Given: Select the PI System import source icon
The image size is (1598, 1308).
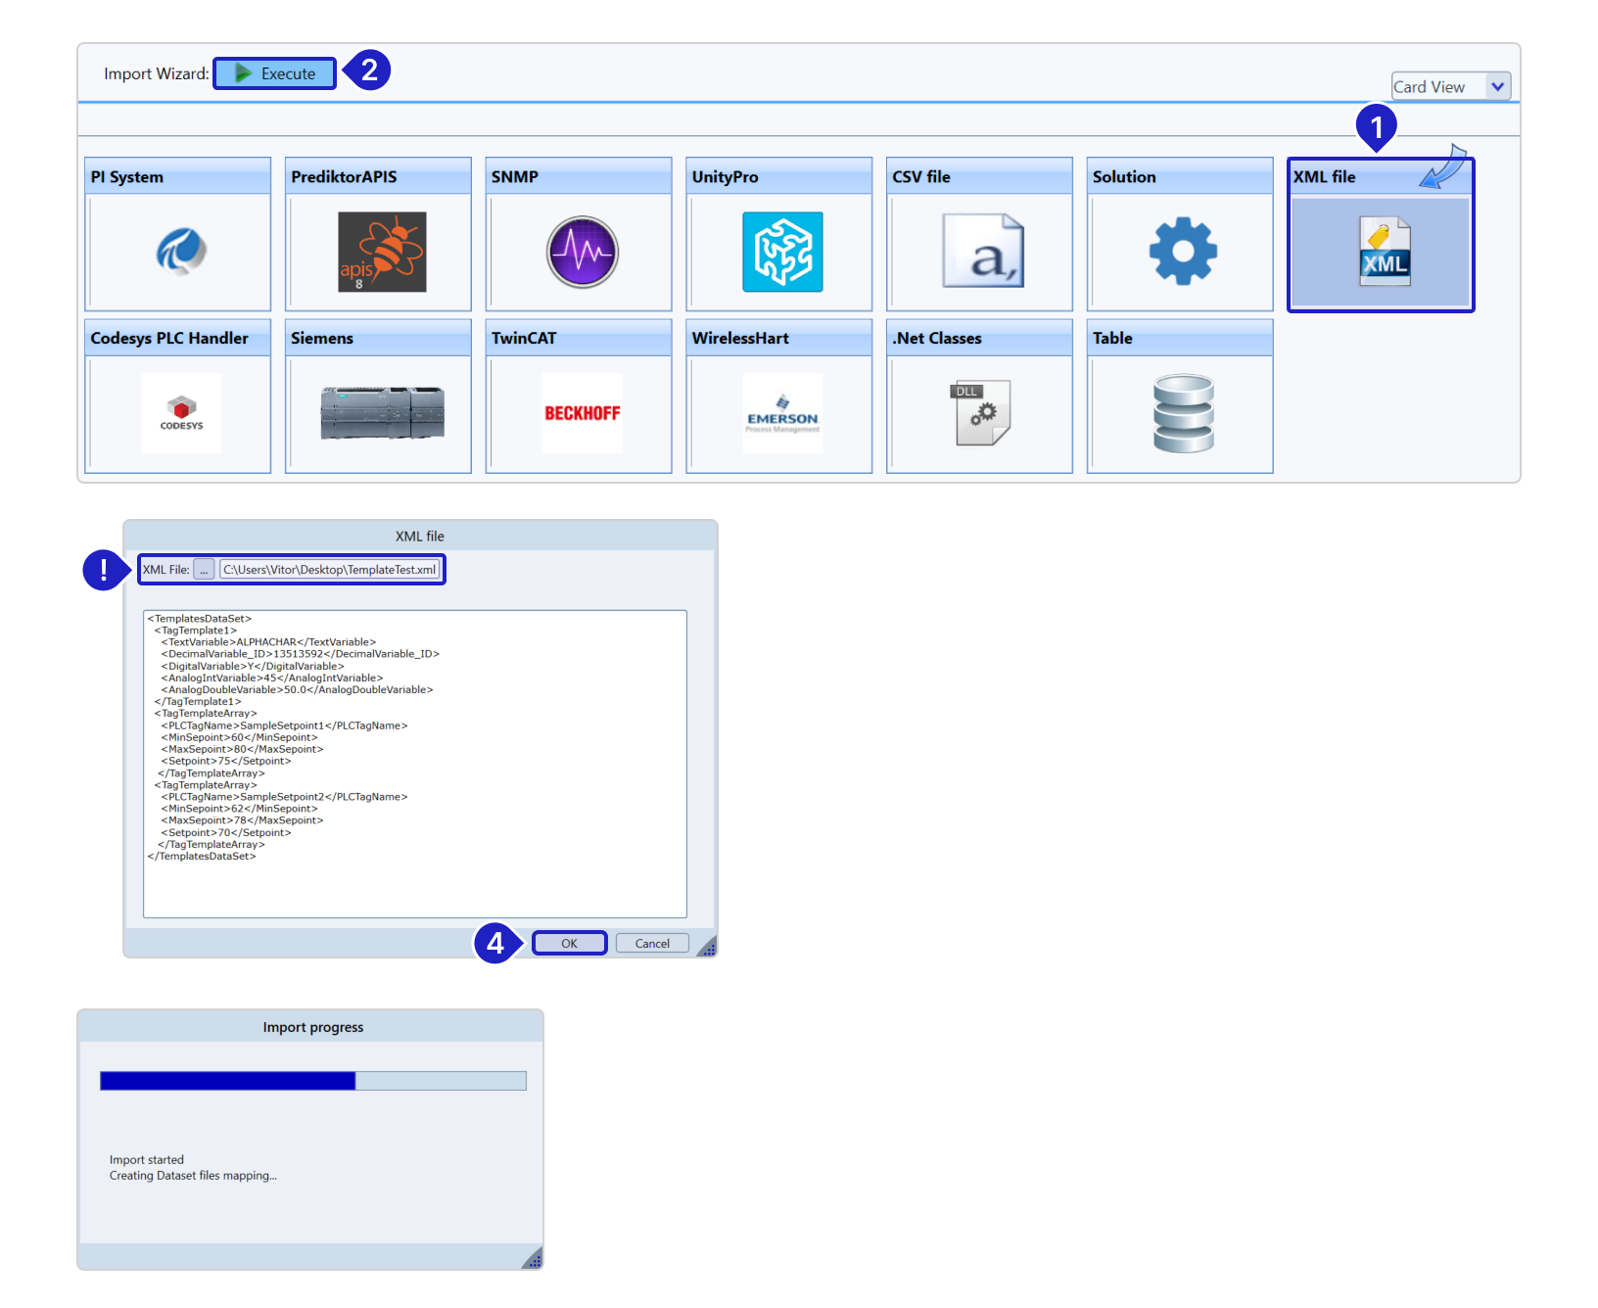Looking at the screenshot, I should point(181,252).
